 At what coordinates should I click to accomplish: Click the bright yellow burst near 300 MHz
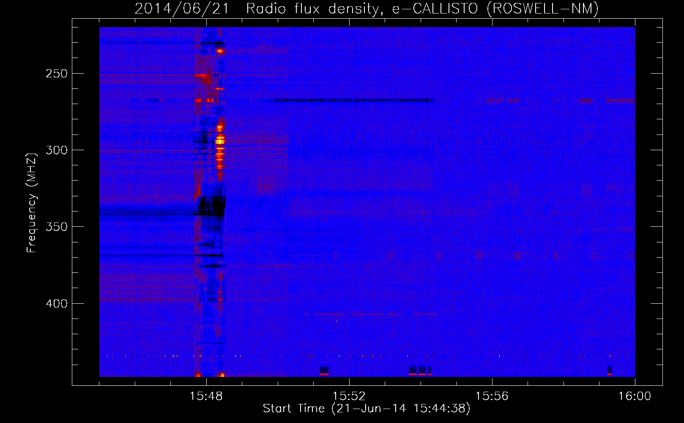pyautogui.click(x=220, y=140)
